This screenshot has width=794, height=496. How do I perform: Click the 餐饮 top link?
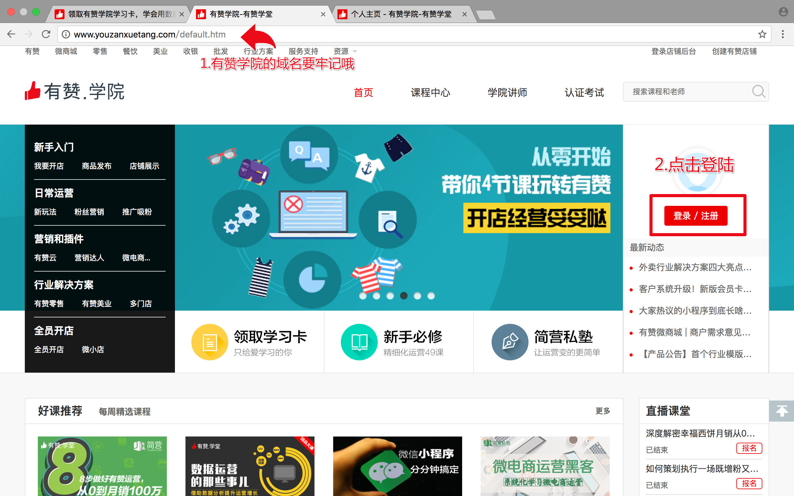130,51
